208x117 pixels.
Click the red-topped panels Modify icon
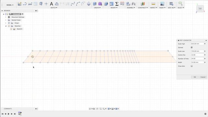pos(122,4)
